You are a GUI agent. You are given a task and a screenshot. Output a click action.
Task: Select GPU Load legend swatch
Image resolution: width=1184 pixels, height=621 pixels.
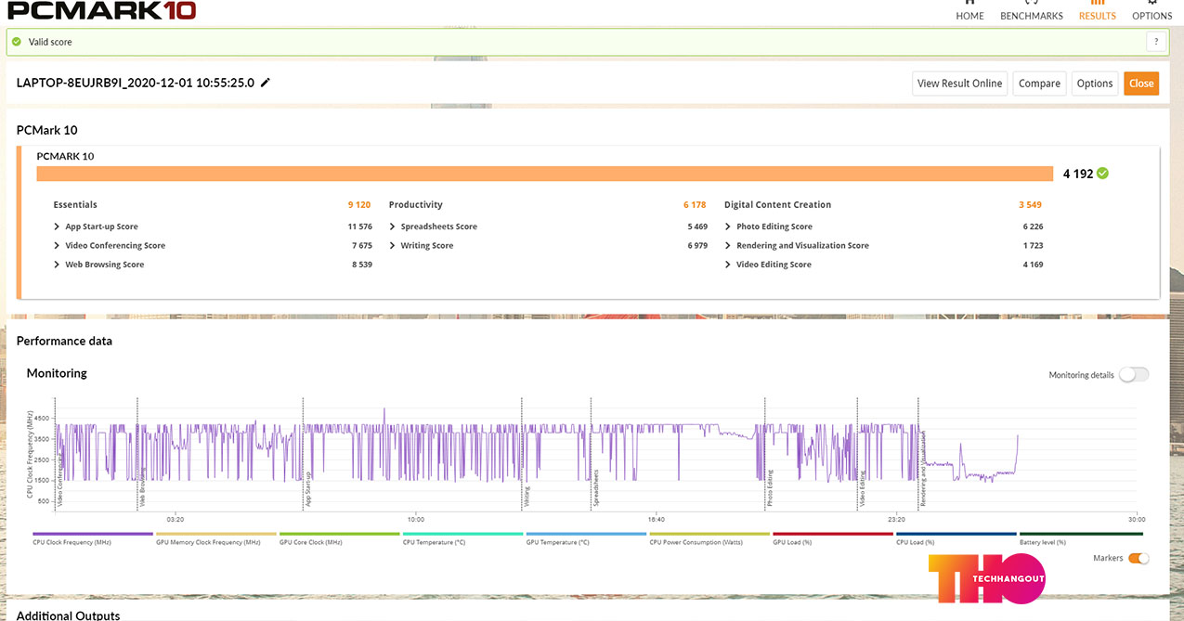(x=833, y=534)
